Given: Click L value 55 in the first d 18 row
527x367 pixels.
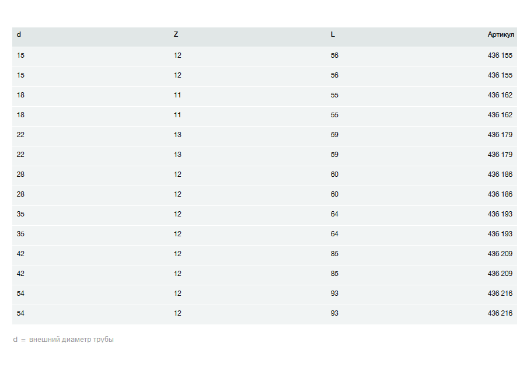Looking at the screenshot, I should (334, 95).
